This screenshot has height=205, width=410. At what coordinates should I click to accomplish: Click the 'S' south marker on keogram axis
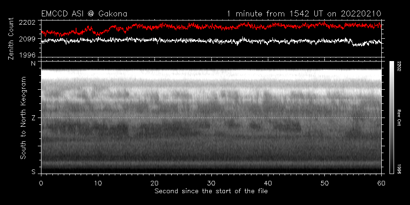33,172
